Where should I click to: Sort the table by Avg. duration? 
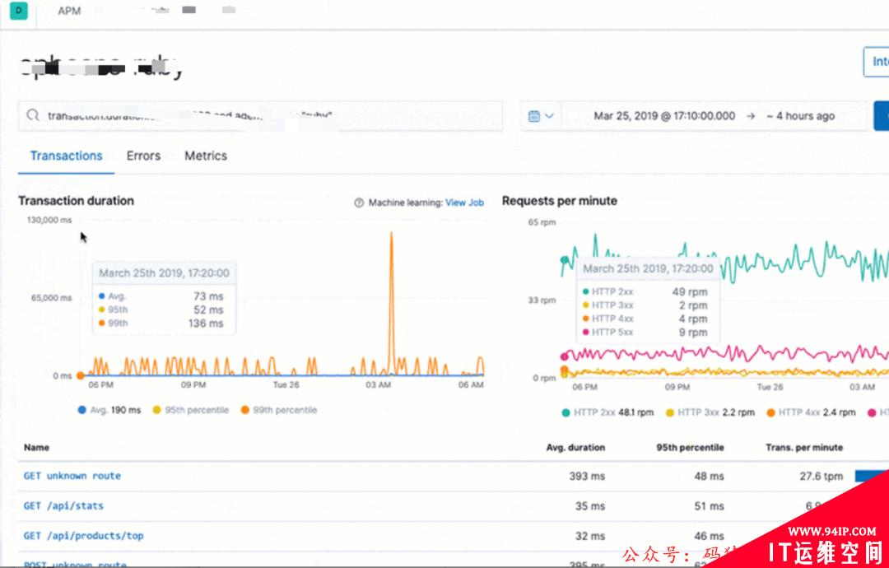pos(575,448)
